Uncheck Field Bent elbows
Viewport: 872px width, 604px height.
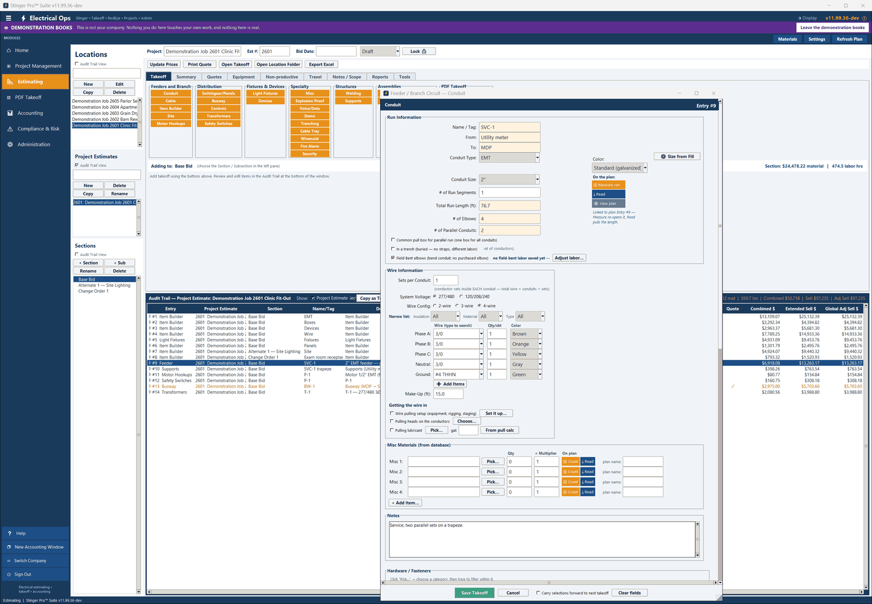pos(394,258)
